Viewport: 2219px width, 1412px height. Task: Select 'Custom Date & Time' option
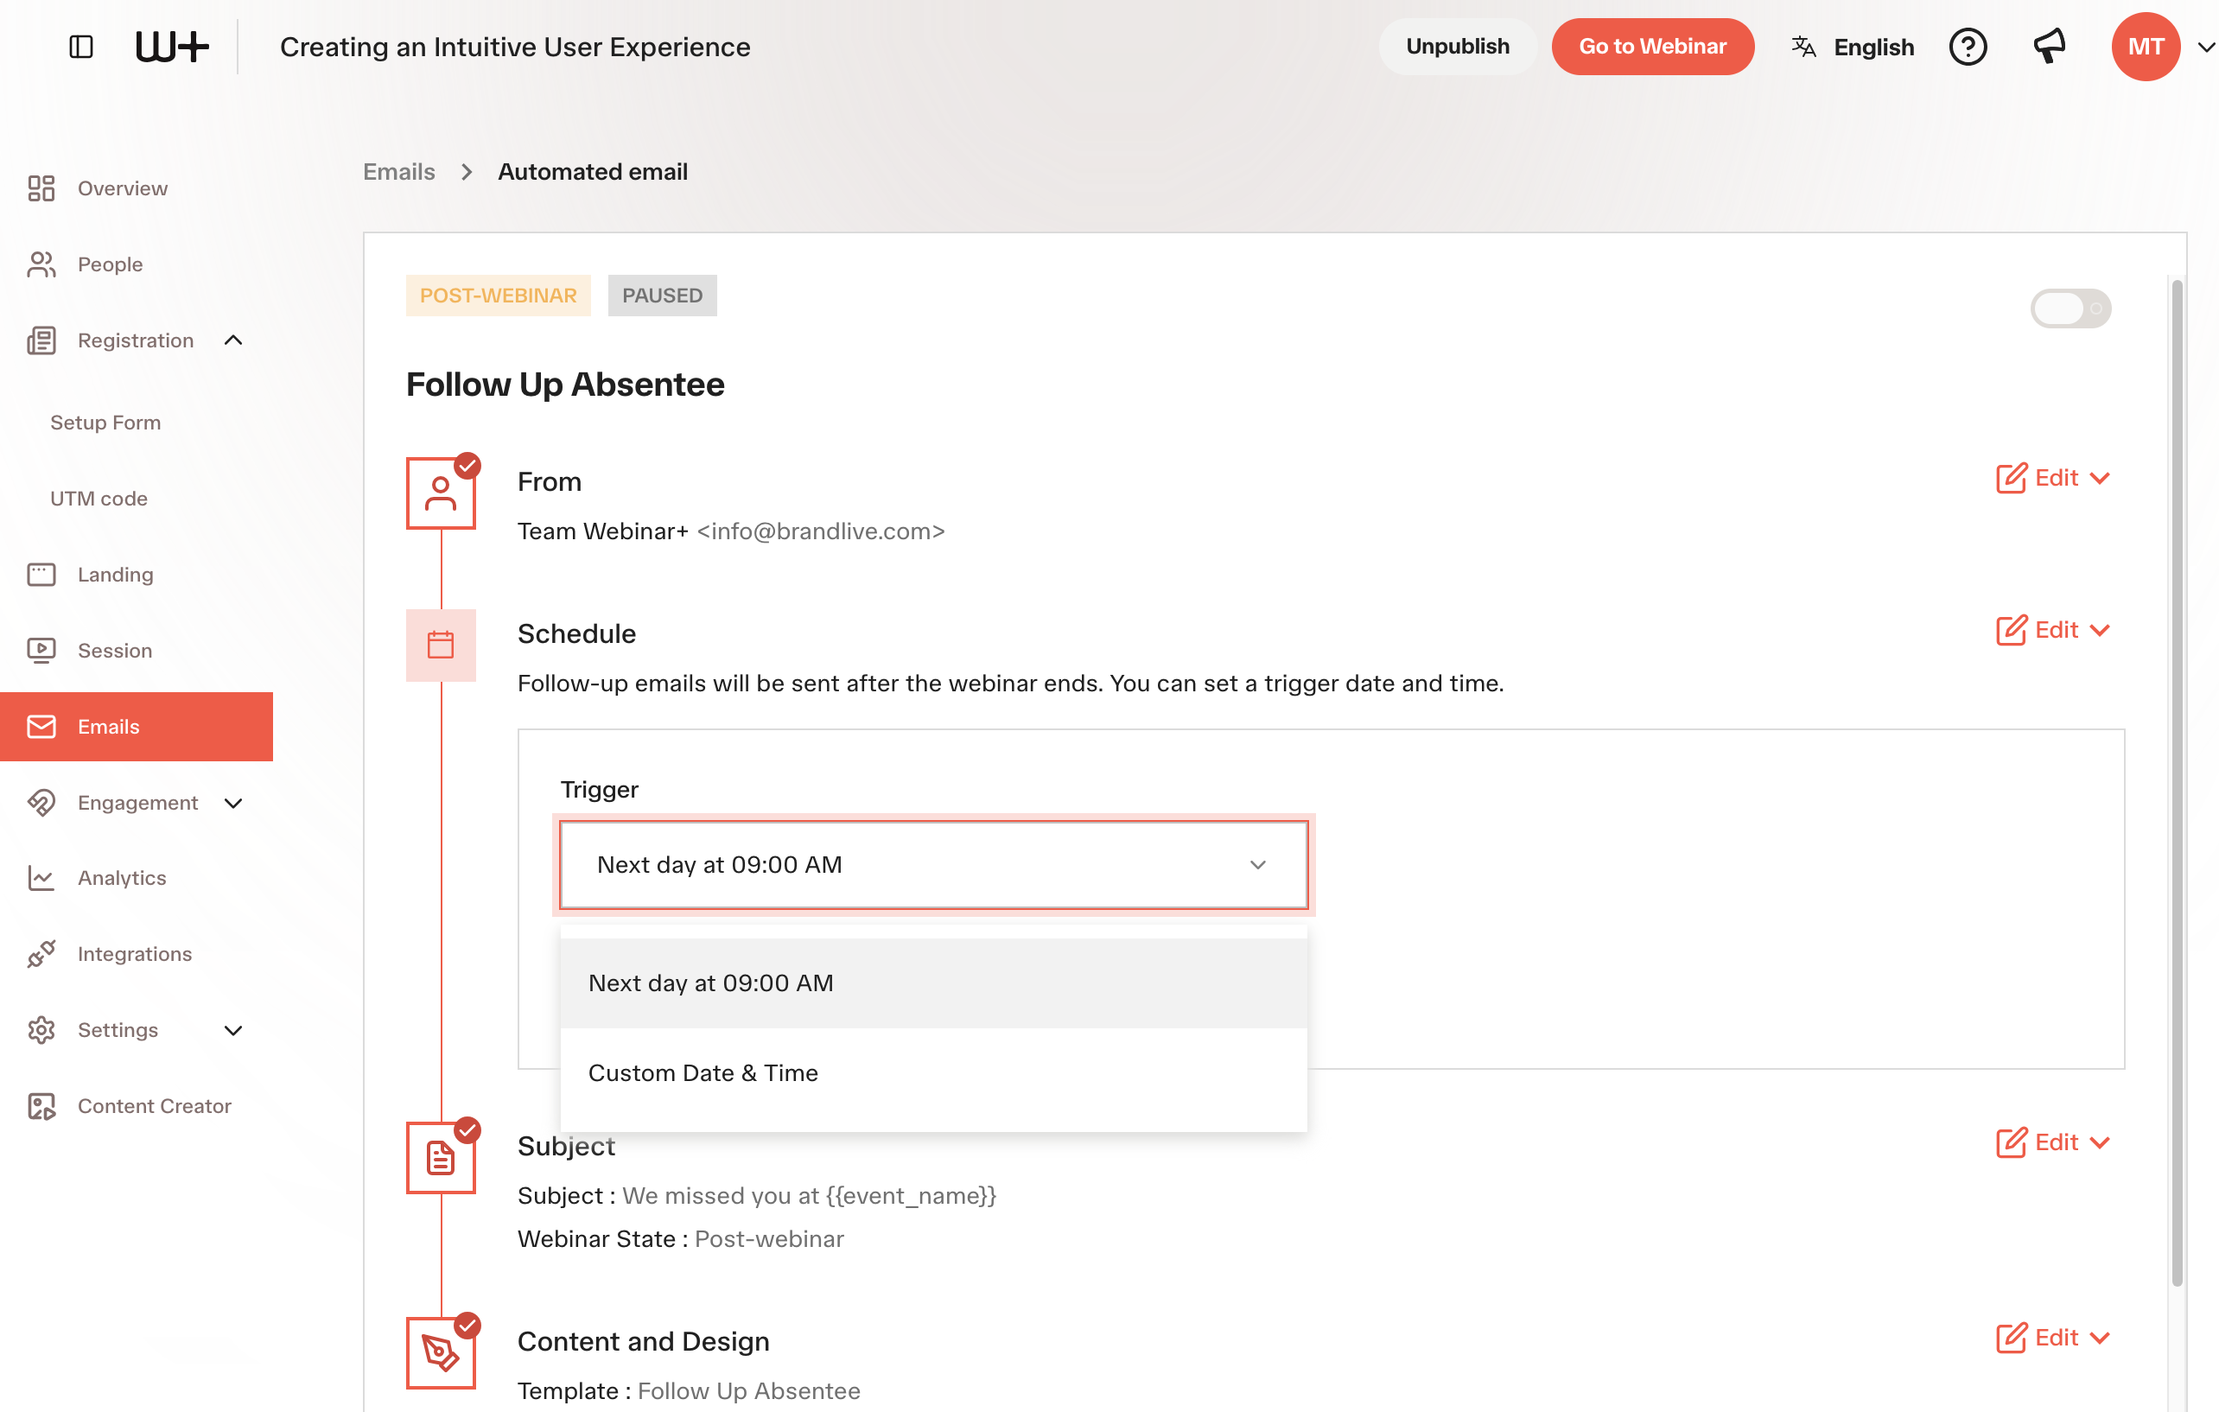(933, 1072)
